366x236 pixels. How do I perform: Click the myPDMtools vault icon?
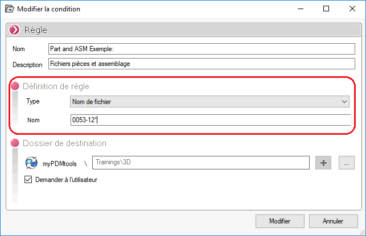[31, 163]
